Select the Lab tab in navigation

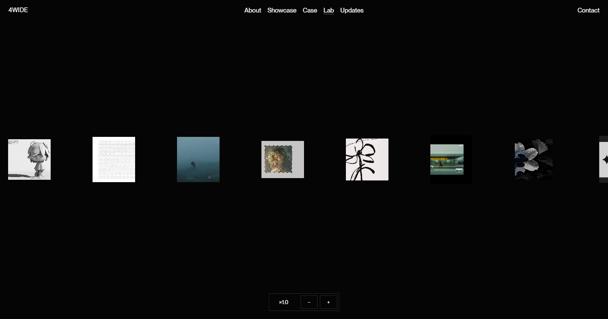click(328, 10)
